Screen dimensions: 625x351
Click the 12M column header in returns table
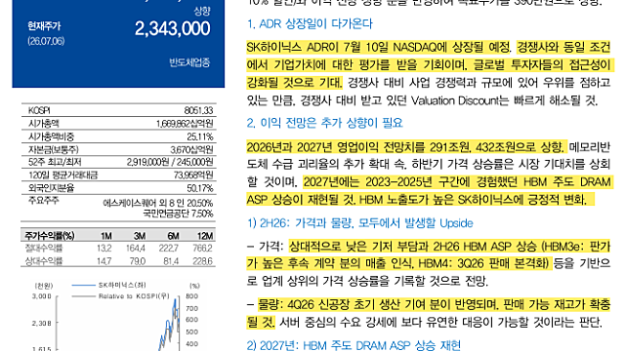tap(205, 236)
